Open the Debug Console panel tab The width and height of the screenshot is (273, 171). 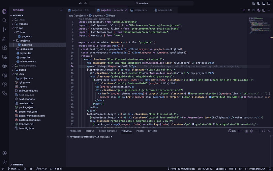[x=108, y=131]
